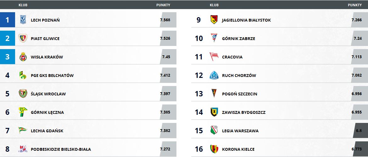
Task: Click the Wisła Kraków club crest
Action: tap(23, 57)
